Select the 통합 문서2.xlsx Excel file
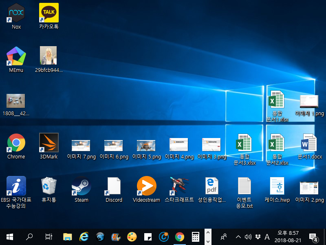Image resolution: width=326 pixels, height=245 pixels. pyautogui.click(x=277, y=149)
